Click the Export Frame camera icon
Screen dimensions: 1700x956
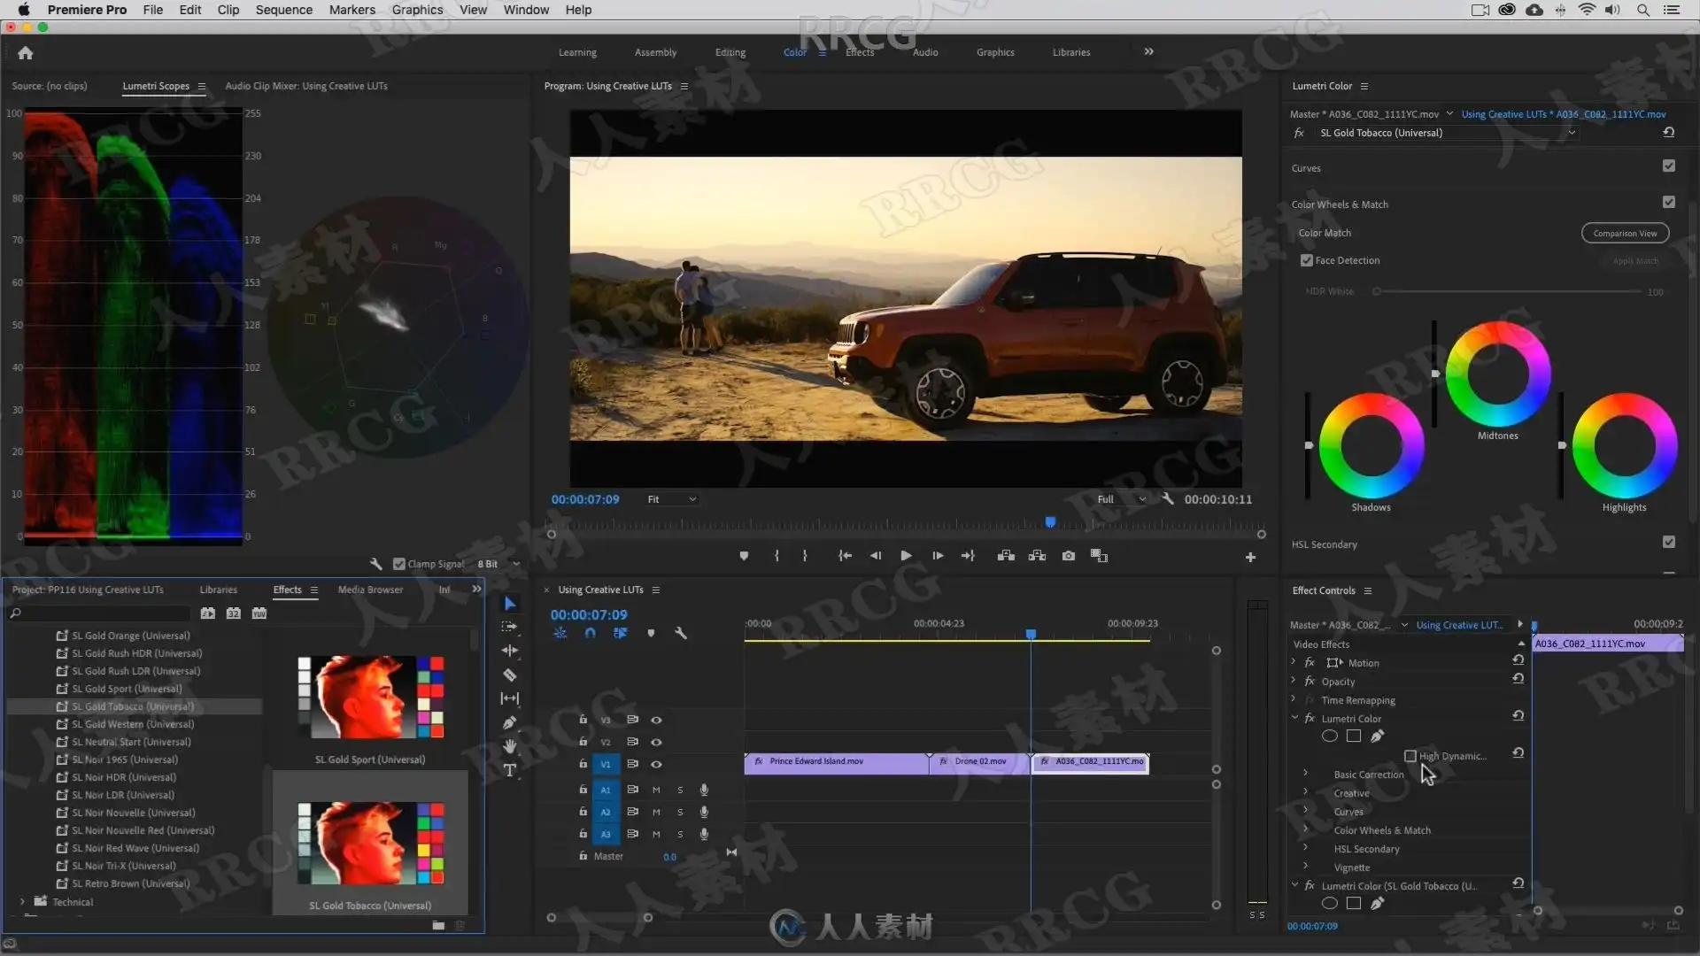pos(1069,556)
